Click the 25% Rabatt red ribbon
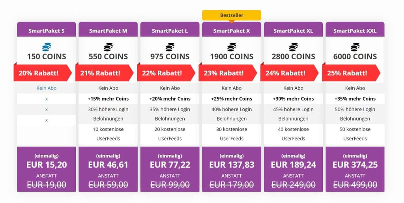Screen dimensions: 404x203 pos(351,73)
